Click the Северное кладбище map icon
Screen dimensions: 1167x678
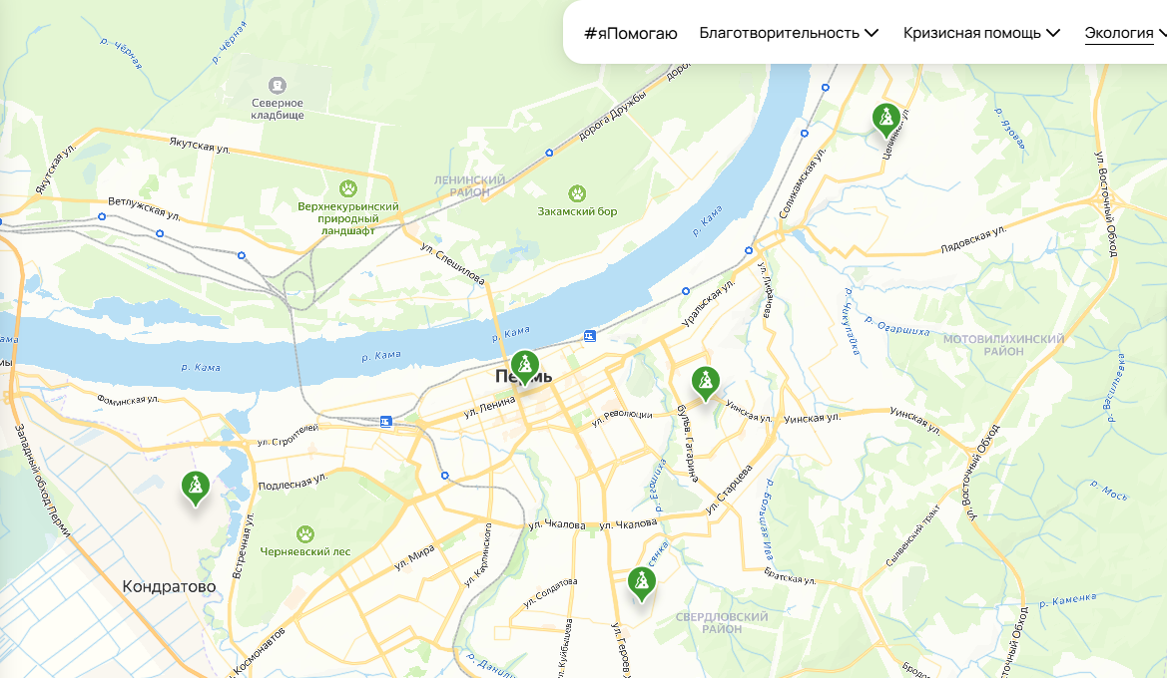click(277, 85)
